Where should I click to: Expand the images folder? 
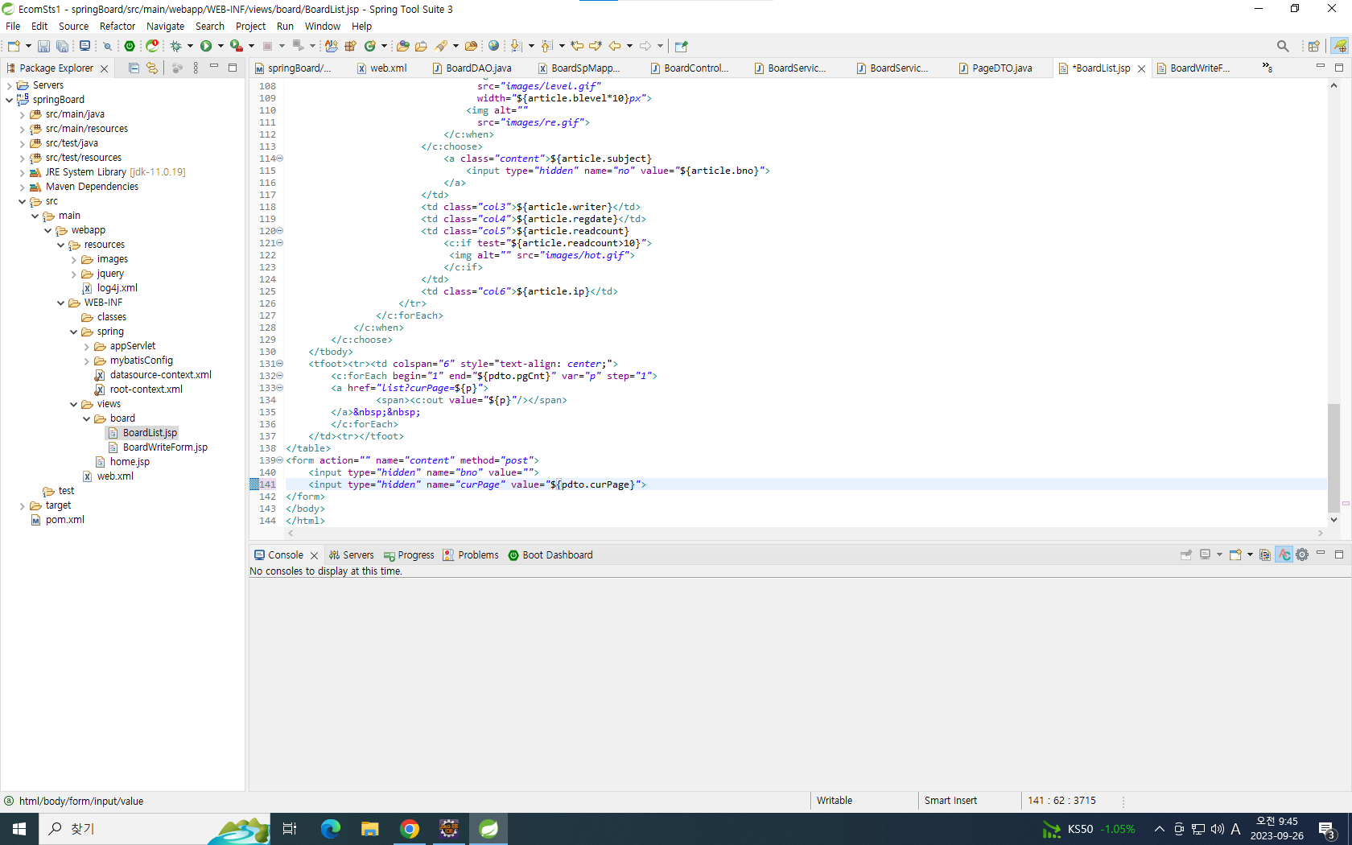point(73,259)
